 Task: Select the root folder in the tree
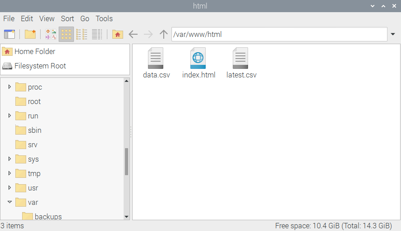coord(28,102)
